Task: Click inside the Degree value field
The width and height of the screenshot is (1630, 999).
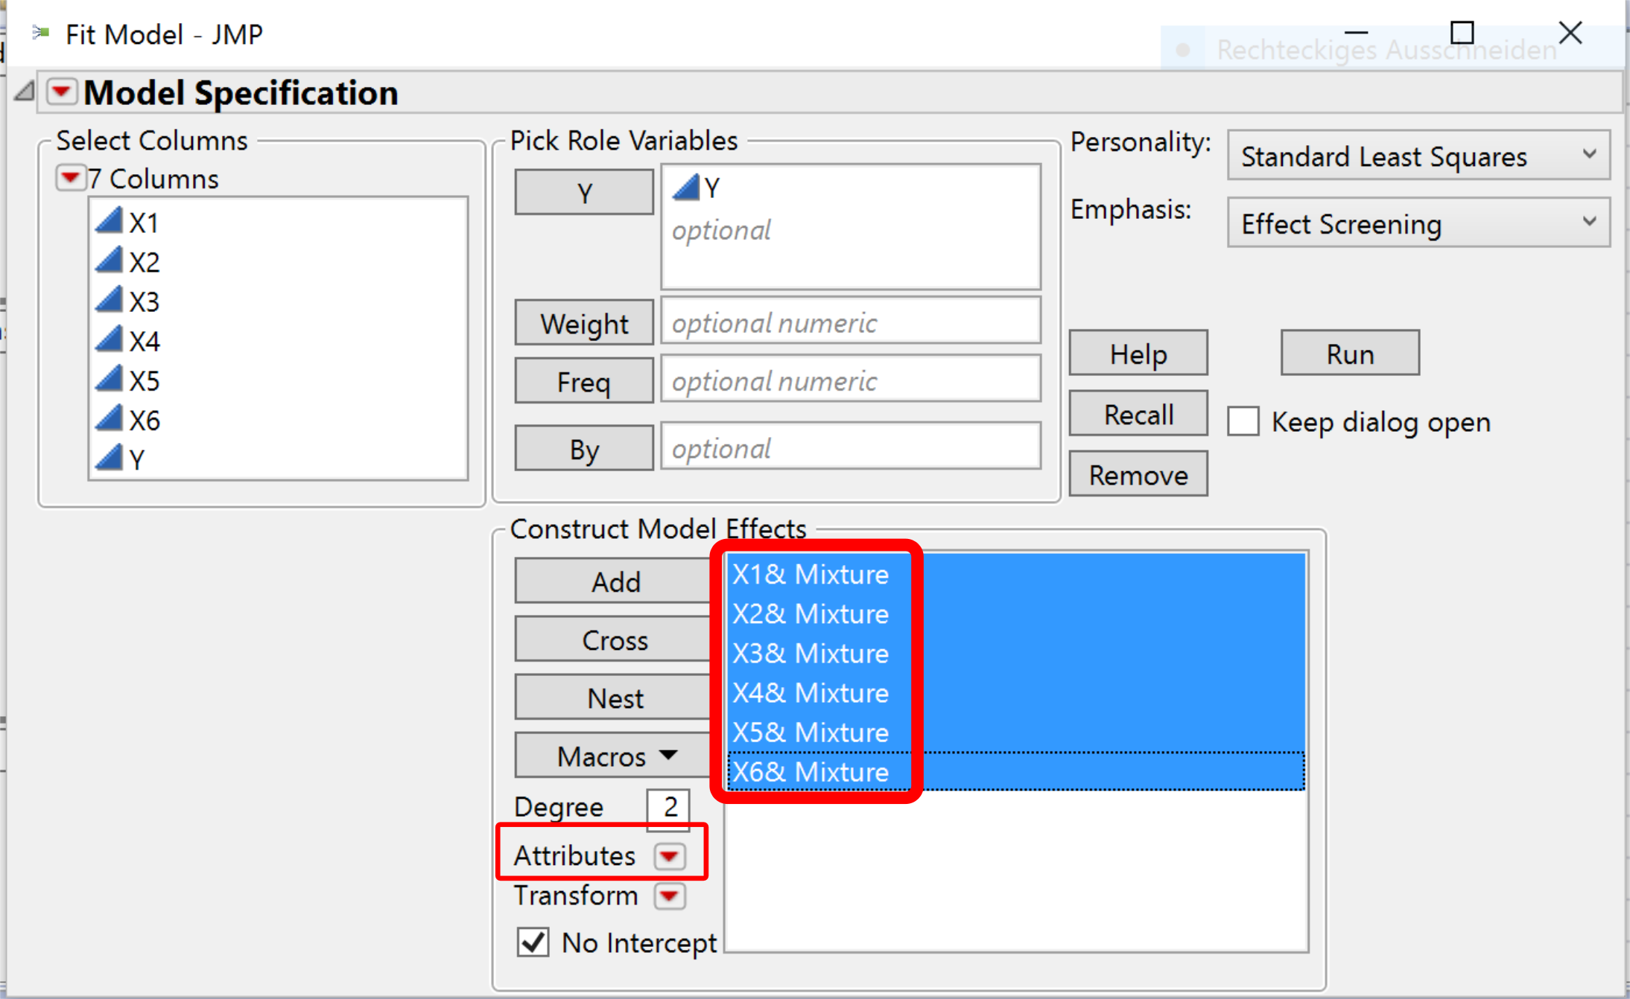Action: coord(667,808)
